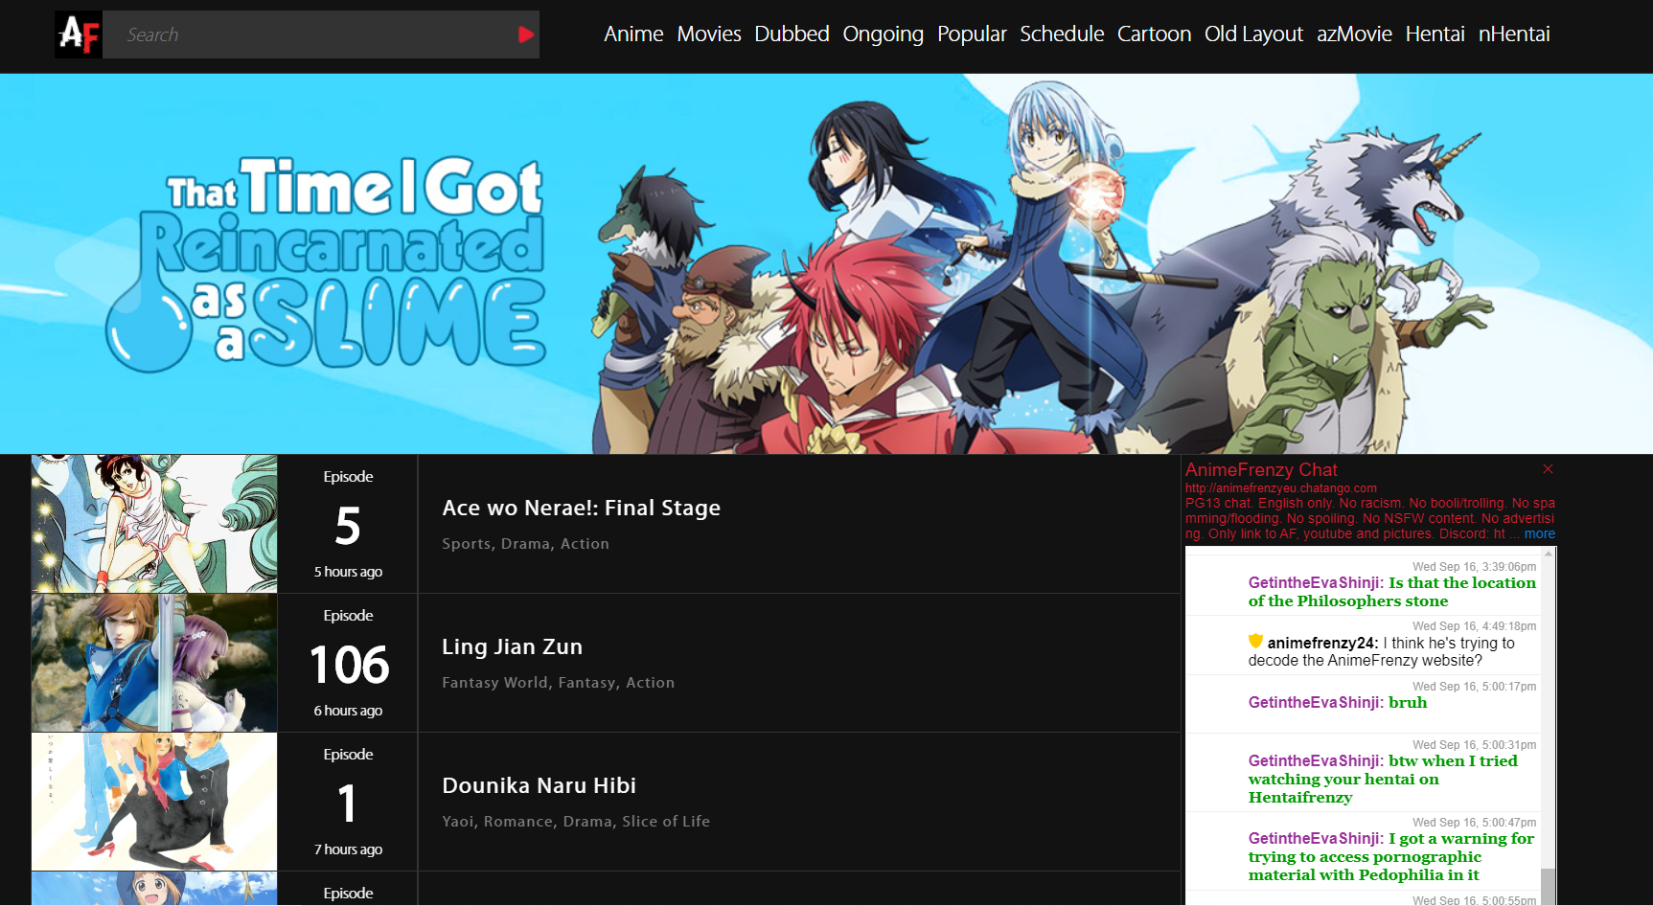This screenshot has height=906, width=1653.
Task: Click into the Search input field
Action: click(309, 34)
